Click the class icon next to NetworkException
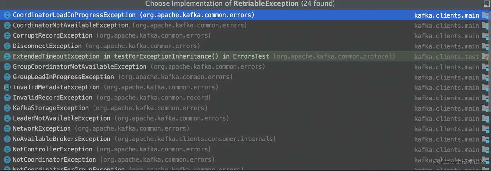Viewport: 491px width, 171px height. [x=7, y=129]
